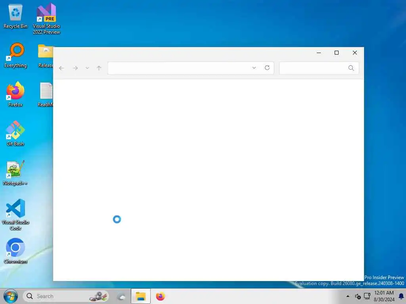The image size is (406, 304).
Task: Expand address bar history dropdown
Action: (254, 68)
